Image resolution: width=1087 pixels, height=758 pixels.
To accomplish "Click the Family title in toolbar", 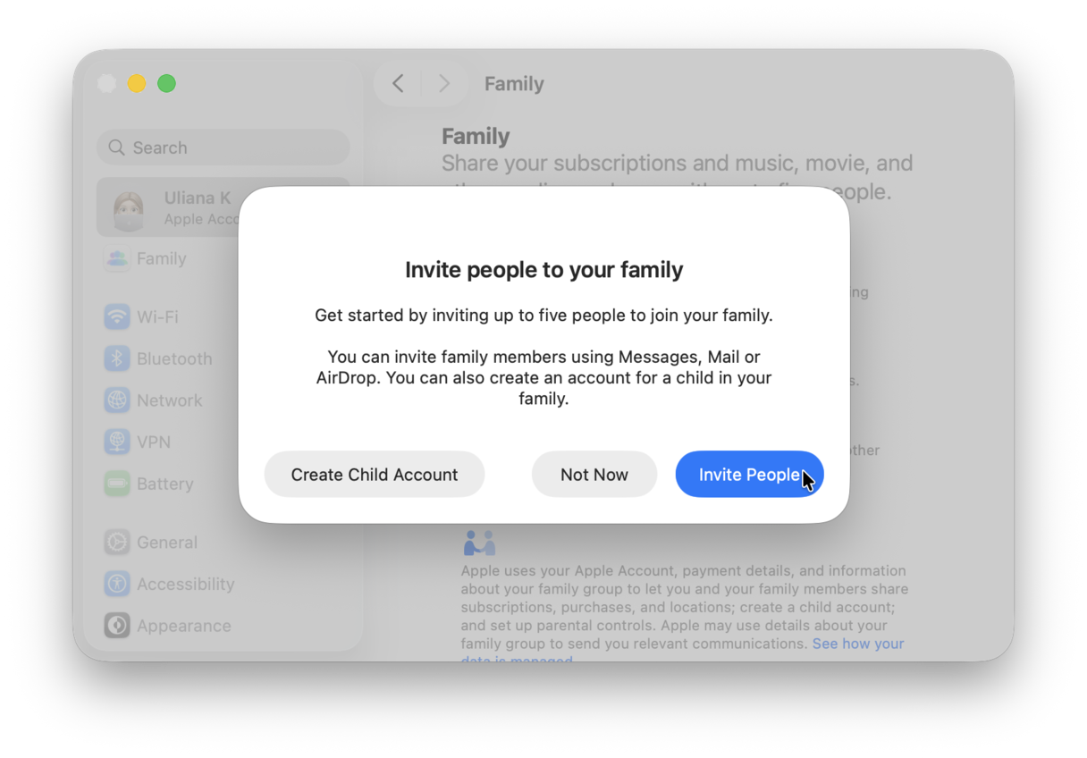I will [x=514, y=83].
